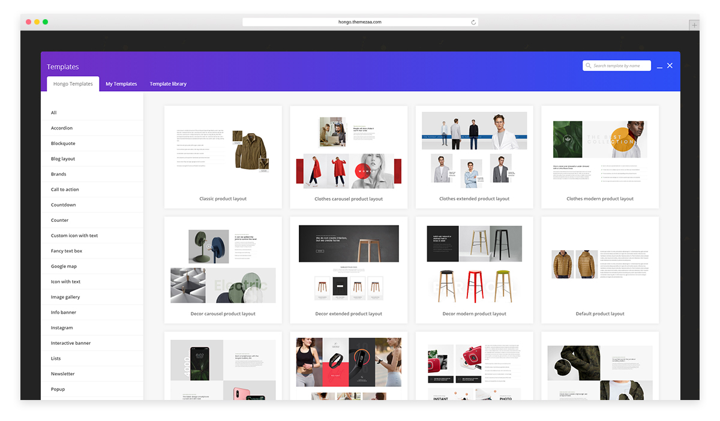Screen dimensions: 720x421
Task: Show Info banner templates
Action: (x=92, y=312)
